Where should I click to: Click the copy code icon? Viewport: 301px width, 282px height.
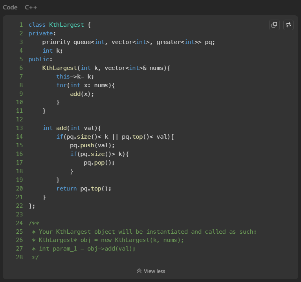coord(274,25)
